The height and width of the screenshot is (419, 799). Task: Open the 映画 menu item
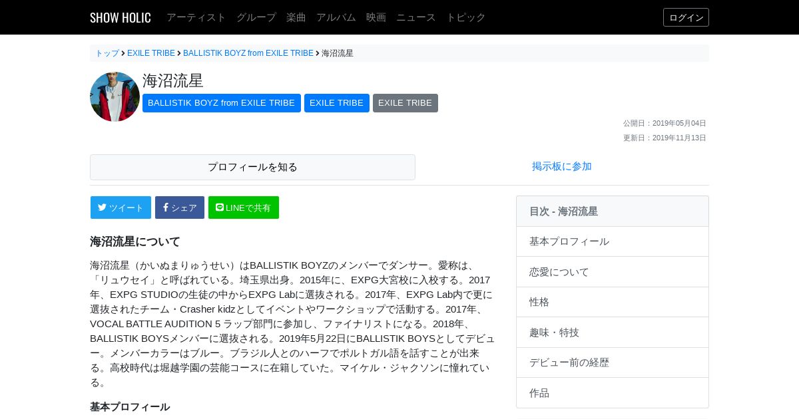tap(376, 17)
